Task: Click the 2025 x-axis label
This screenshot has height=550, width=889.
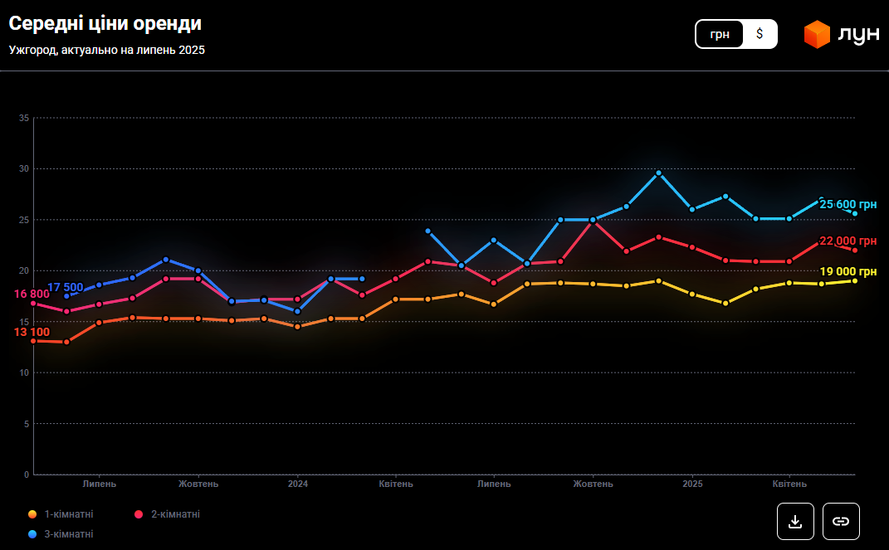Action: 692,484
